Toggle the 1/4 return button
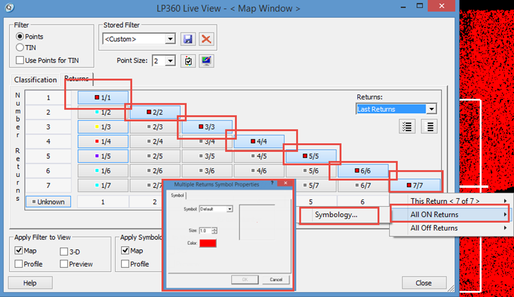Screen dimensions: 514x297 [103, 142]
